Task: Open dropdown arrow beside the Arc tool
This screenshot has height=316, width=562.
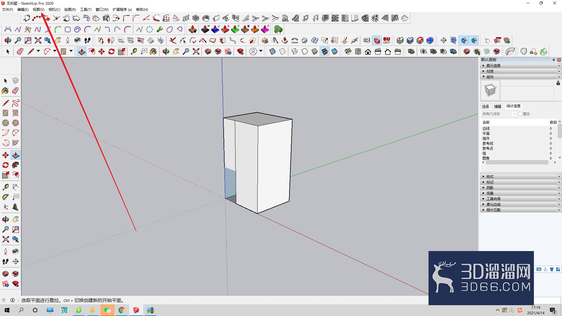Action: [54, 51]
